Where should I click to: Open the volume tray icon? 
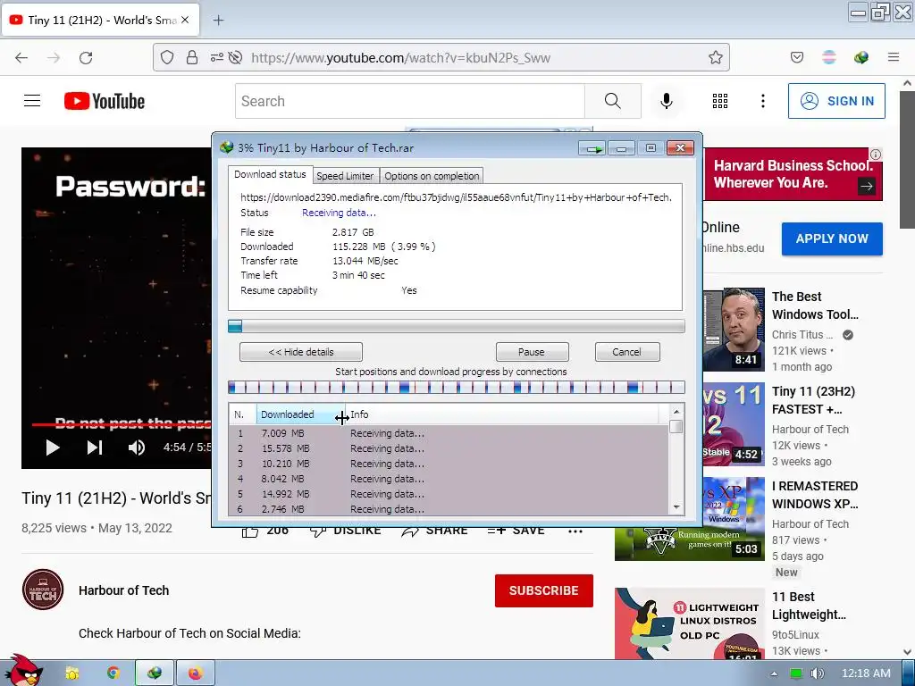(817, 673)
